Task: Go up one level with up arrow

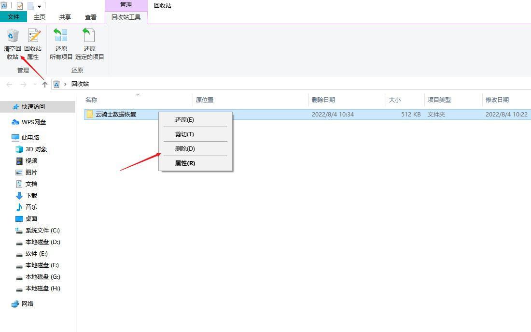Action: click(45, 85)
